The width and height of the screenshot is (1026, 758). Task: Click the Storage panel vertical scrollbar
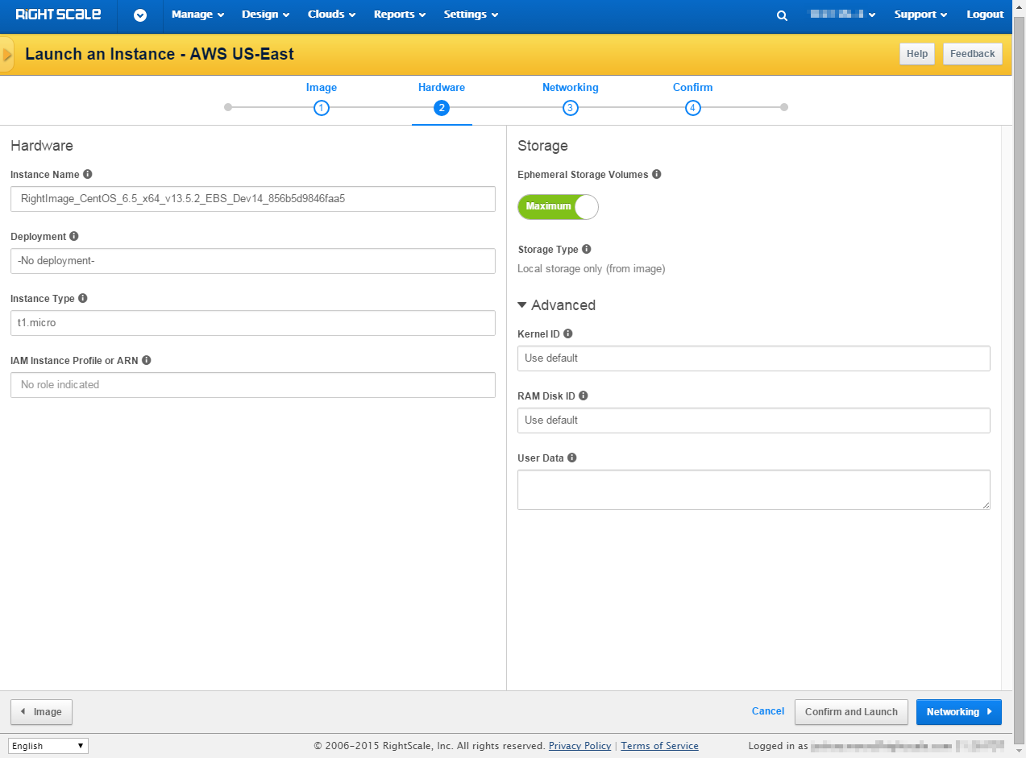pos(1007,408)
